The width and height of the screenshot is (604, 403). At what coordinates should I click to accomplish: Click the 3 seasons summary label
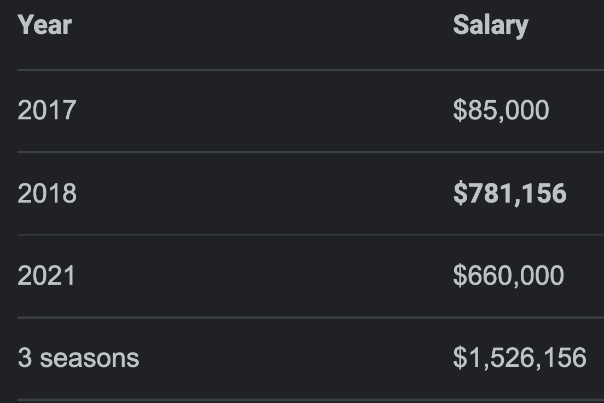pyautogui.click(x=78, y=358)
